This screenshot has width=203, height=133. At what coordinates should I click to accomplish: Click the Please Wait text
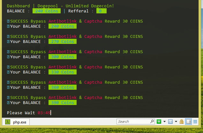[x=21, y=113]
